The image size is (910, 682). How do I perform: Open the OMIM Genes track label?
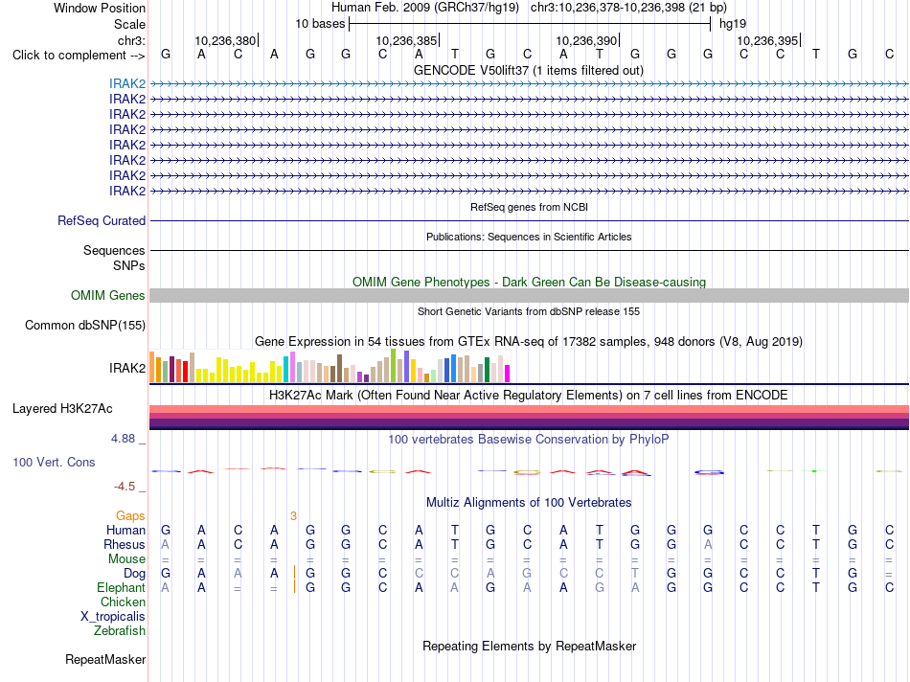tap(108, 295)
